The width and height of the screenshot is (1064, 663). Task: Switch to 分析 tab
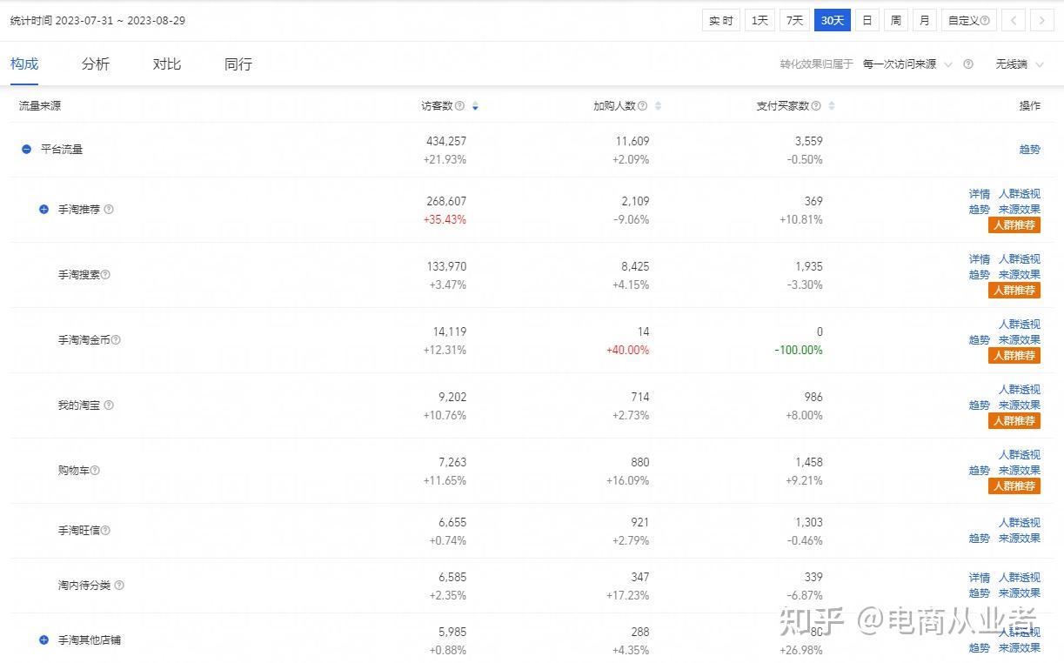pyautogui.click(x=96, y=64)
